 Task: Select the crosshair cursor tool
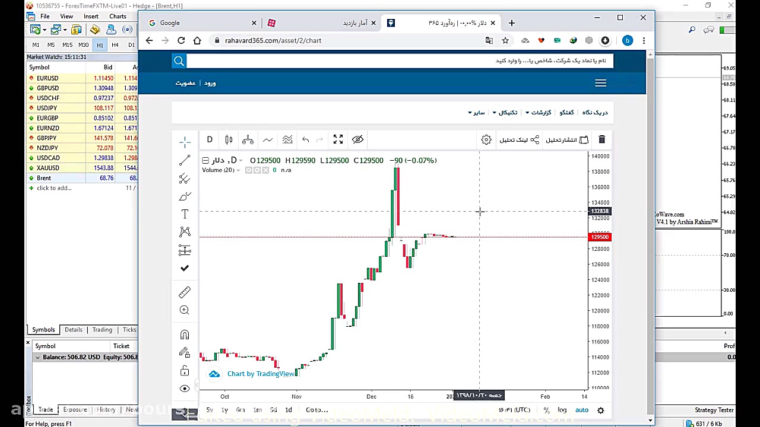(185, 141)
